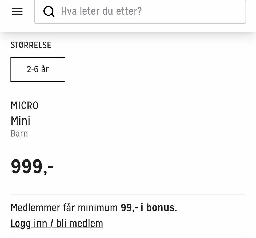Screen dimensions: 256x238
Task: Focus the 'Hva leter du etter?' search field
Action: click(x=140, y=11)
